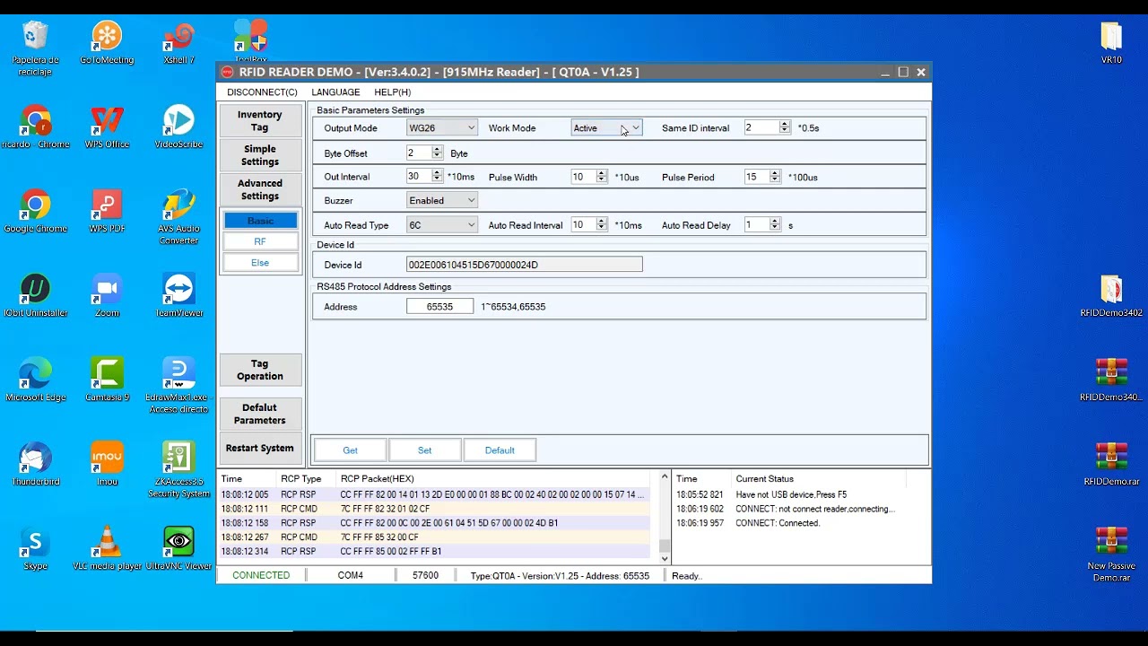Expand the Output Mode WG26 dropdown
This screenshot has height=646, width=1148.
click(x=441, y=128)
